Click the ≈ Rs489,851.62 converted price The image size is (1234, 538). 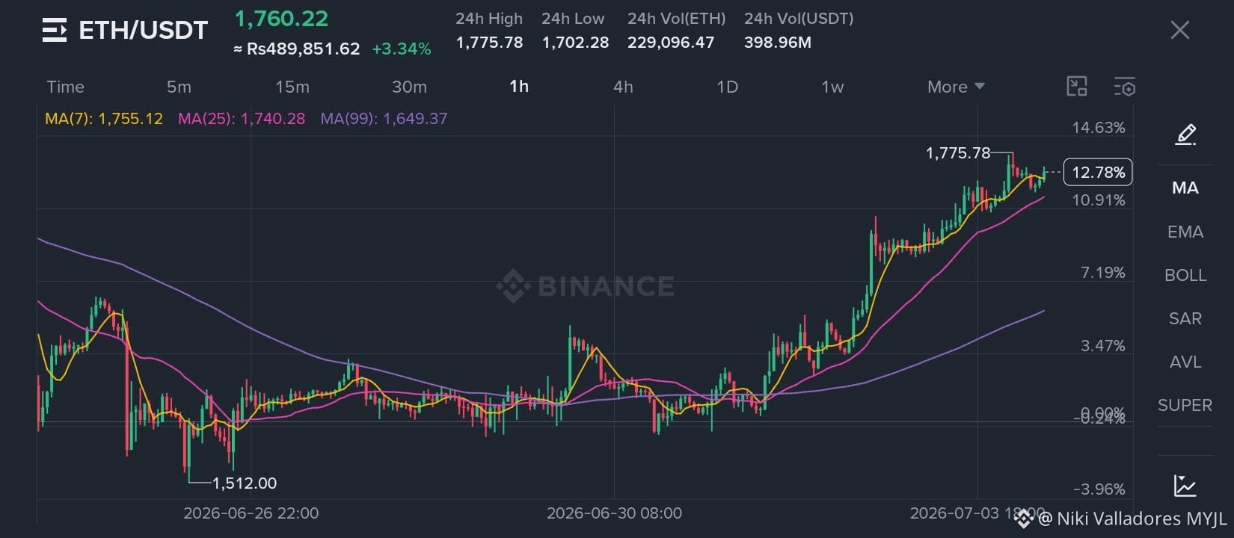[297, 49]
